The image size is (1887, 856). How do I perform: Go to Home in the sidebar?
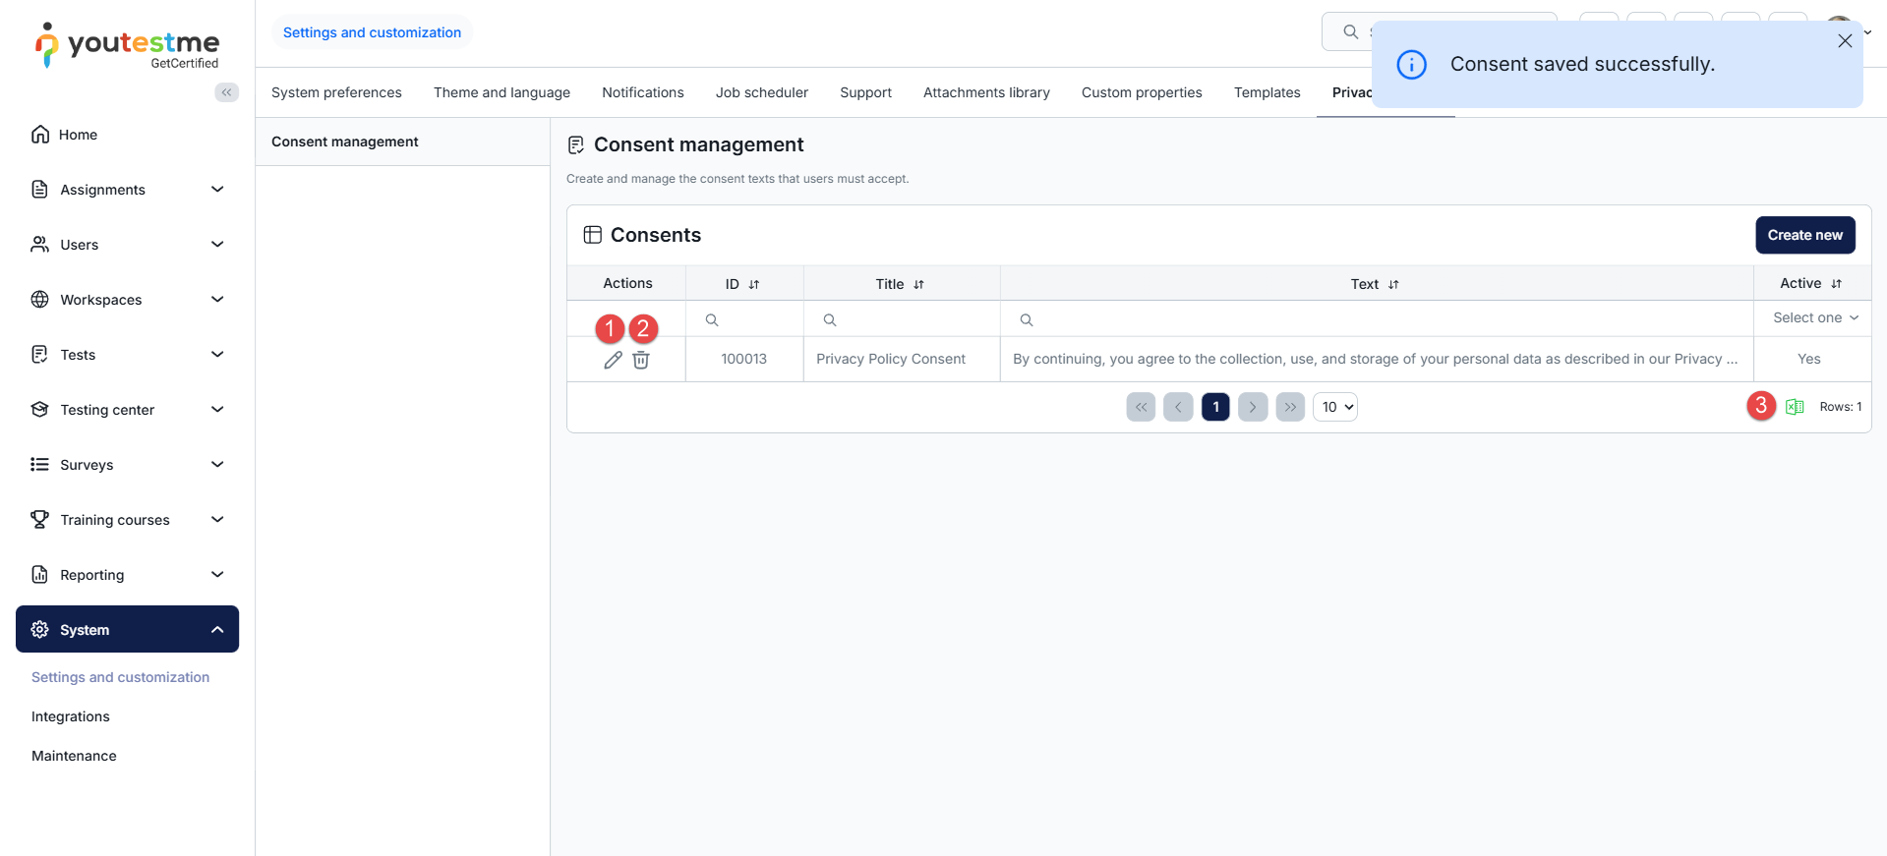78,135
